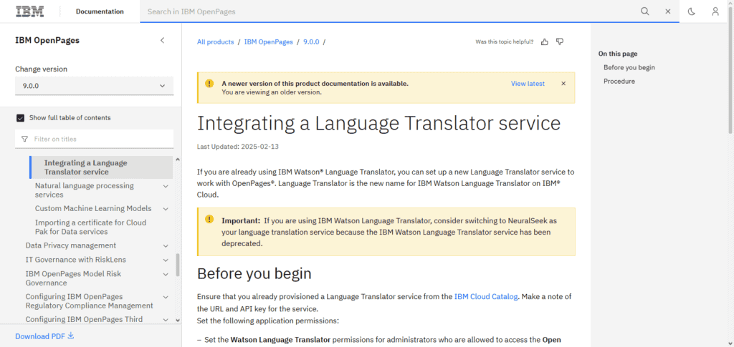Open IT Governance with RiskLens topic
Image resolution: width=734 pixels, height=347 pixels.
[x=75, y=260]
